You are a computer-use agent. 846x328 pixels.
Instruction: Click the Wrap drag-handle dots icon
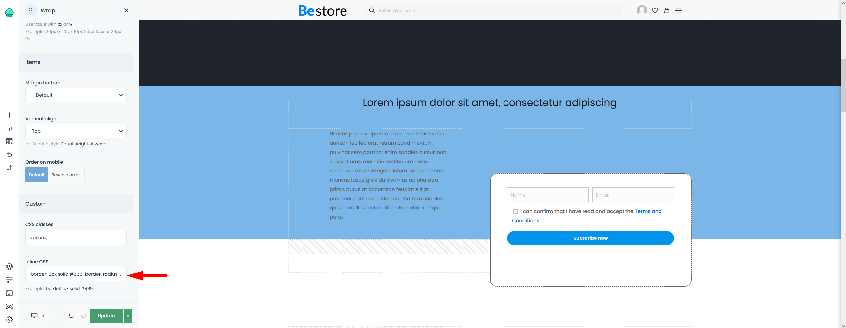point(31,10)
